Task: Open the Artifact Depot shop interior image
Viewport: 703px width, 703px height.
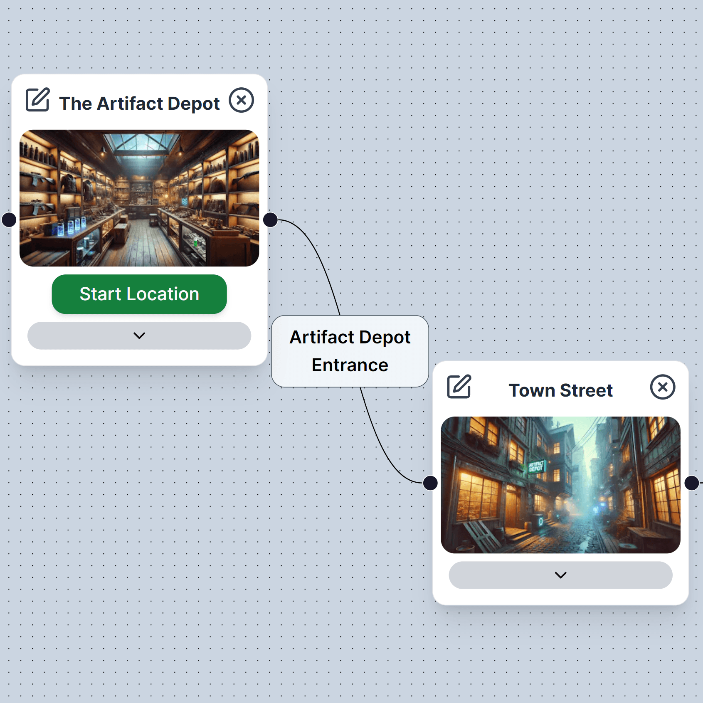Action: pos(139,198)
